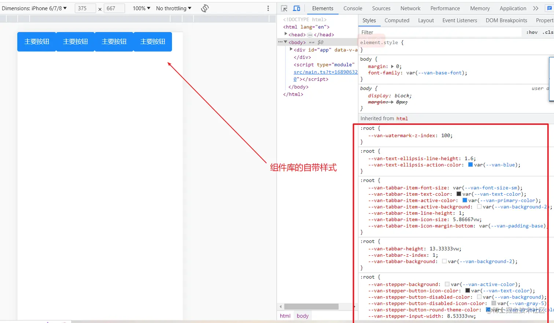Click the third 主要按钮 blue button
This screenshot has width=554, height=323.
(x=114, y=42)
